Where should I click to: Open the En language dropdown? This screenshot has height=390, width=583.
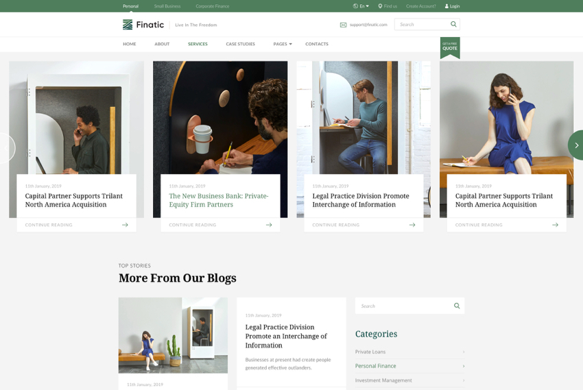[361, 6]
